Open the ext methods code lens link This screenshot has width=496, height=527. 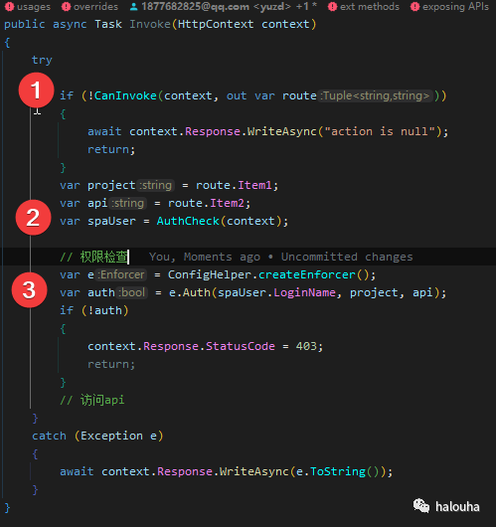point(370,7)
